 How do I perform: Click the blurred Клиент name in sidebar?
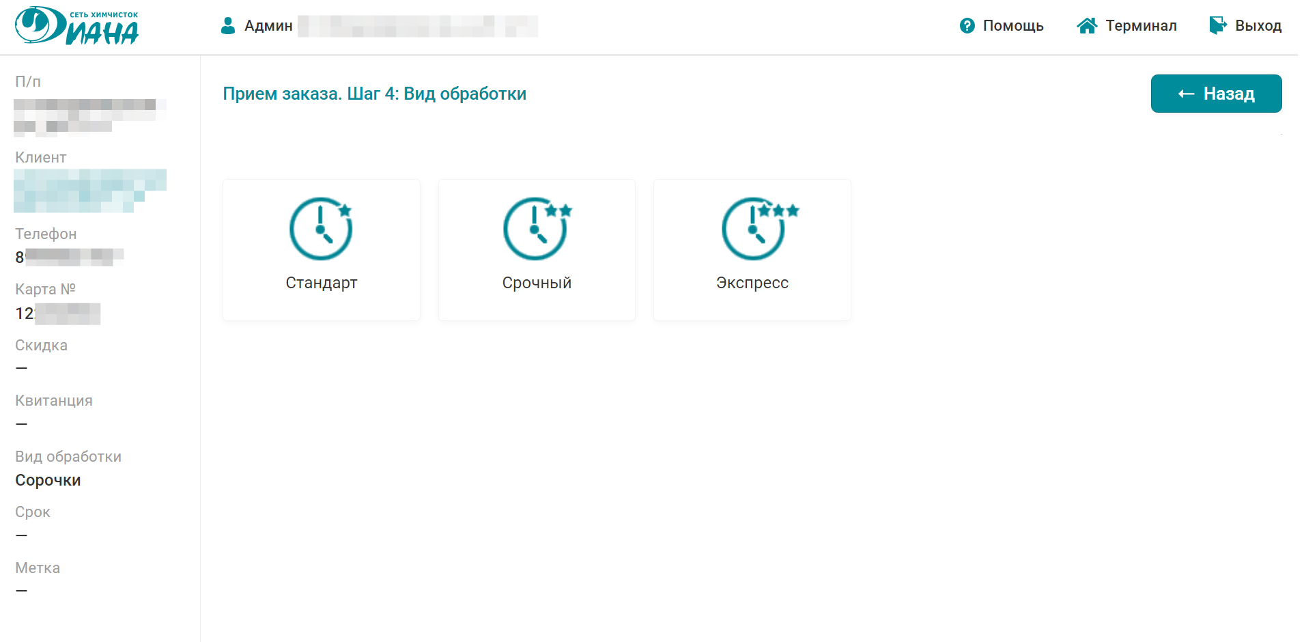pyautogui.click(x=89, y=190)
